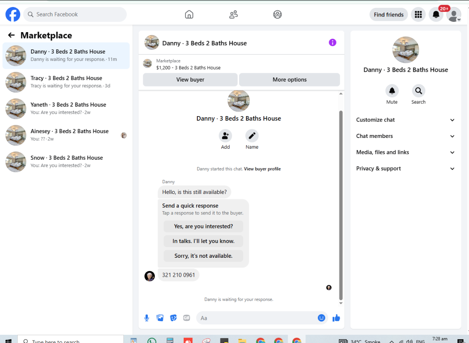Open the emoji picker
The height and width of the screenshot is (343, 469).
[321, 318]
